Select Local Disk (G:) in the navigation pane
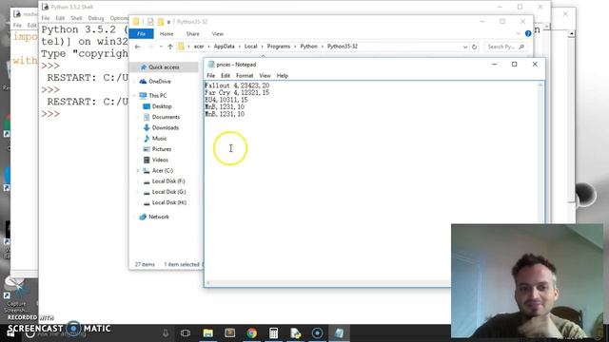 tap(168, 192)
